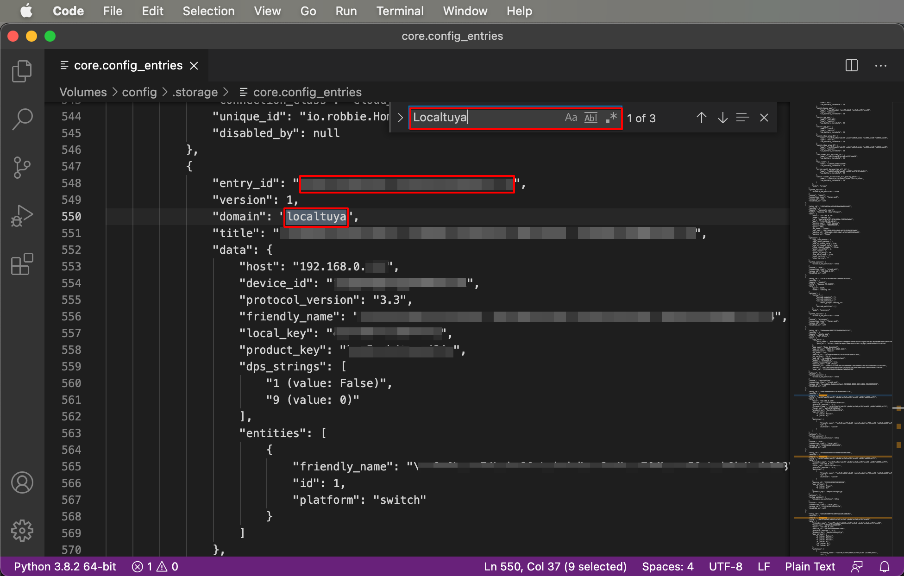Screen dimensions: 904x576
Task: Toggle Use Regular Expression in find widget
Action: pyautogui.click(x=611, y=118)
